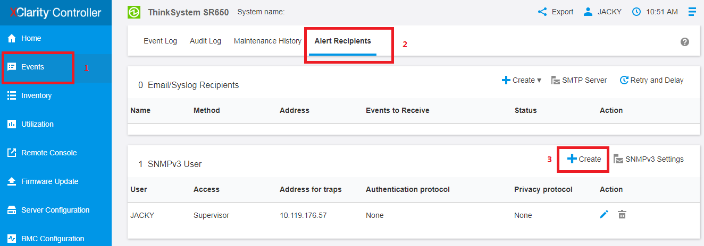Click plus icon for SNMPv3 Create
The image size is (704, 246).
pyautogui.click(x=572, y=159)
